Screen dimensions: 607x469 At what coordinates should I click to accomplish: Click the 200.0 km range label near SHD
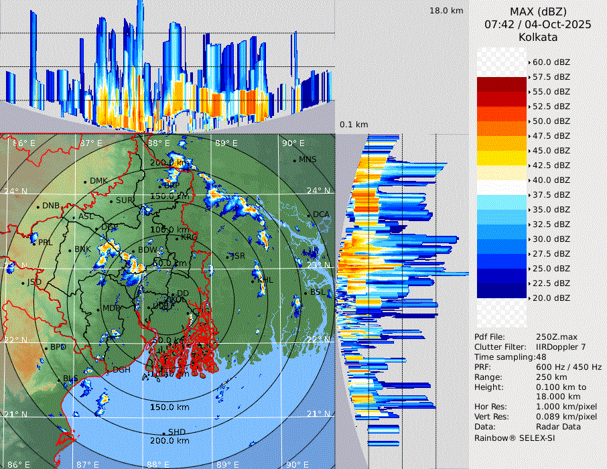click(x=169, y=441)
